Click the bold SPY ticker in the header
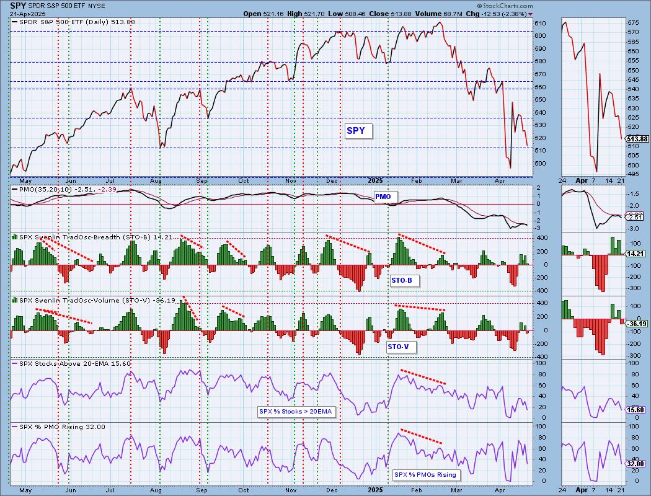Viewport: 651px width, 496px height. pos(17,6)
